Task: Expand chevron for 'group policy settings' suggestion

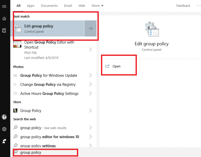Action: (x=91, y=145)
